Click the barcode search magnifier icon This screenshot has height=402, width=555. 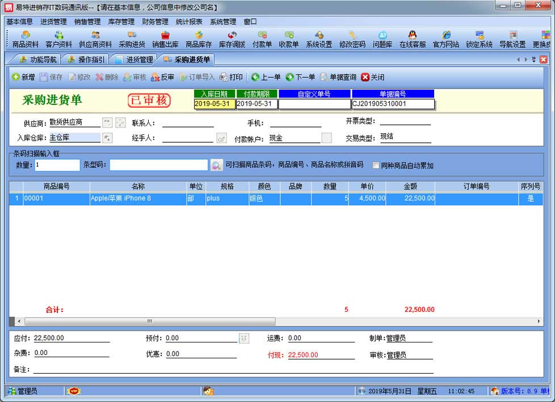(x=216, y=165)
